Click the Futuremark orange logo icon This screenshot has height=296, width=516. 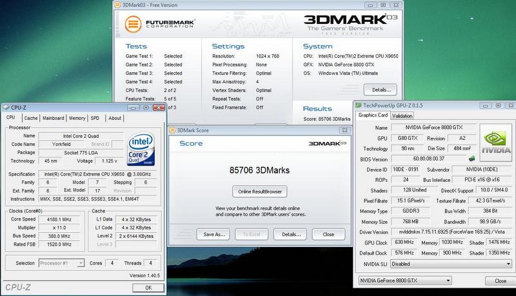[x=133, y=24]
